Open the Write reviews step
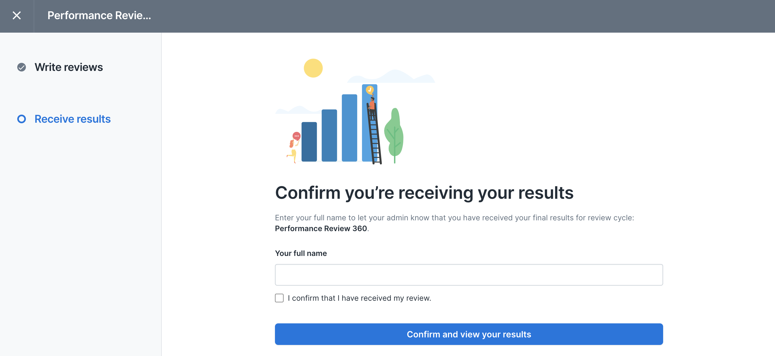The width and height of the screenshot is (775, 356). (x=68, y=67)
